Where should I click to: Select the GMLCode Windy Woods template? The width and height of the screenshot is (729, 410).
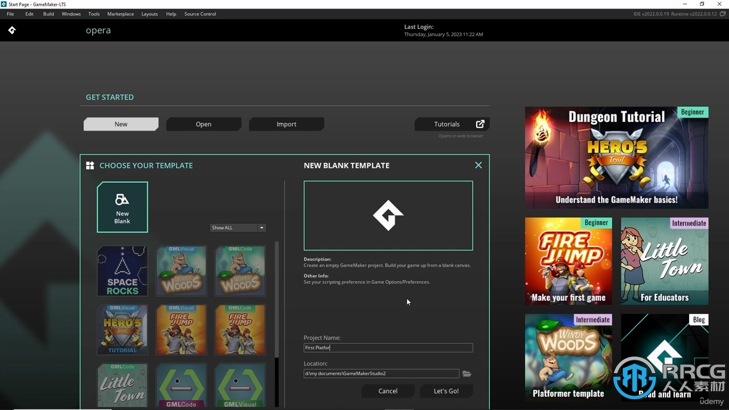click(x=240, y=271)
